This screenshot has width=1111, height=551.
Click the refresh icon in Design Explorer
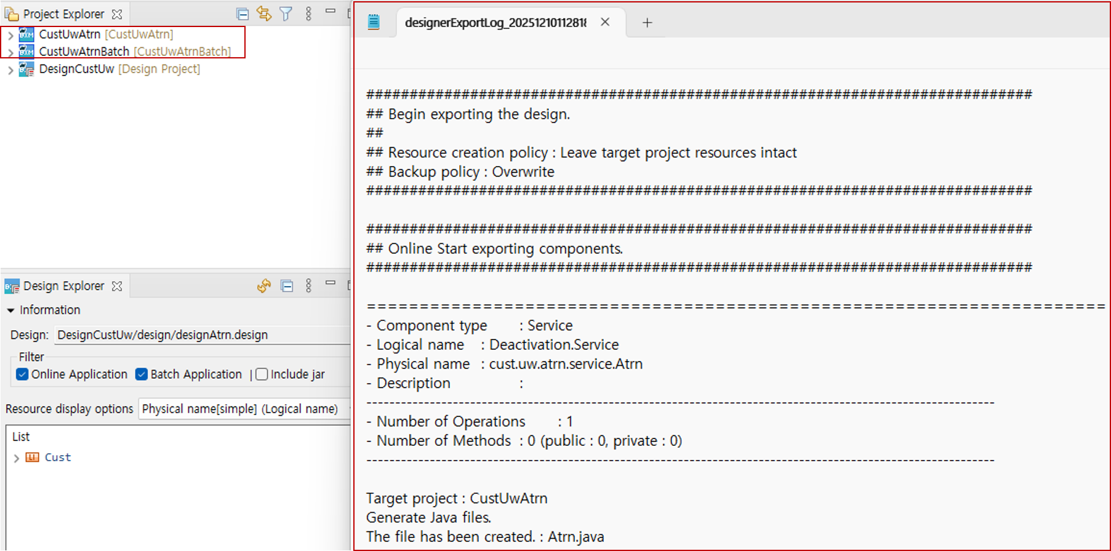point(264,286)
